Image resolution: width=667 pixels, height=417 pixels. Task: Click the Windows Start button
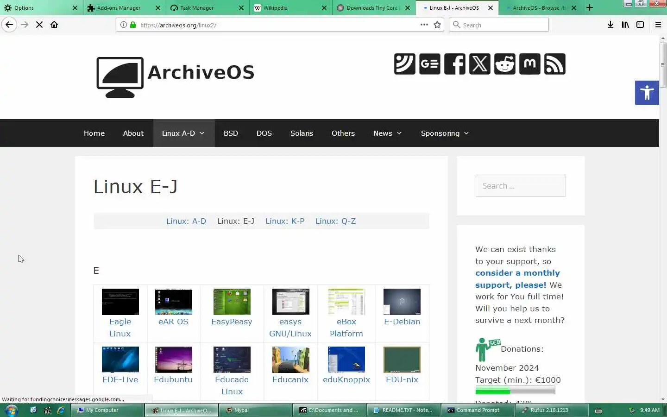pos(12,410)
